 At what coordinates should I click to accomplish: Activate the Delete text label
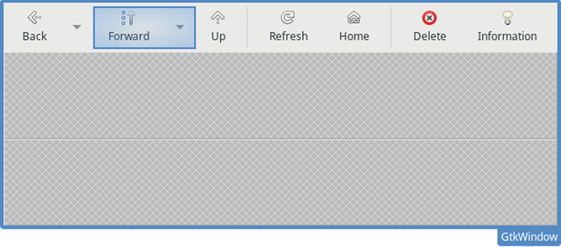430,36
